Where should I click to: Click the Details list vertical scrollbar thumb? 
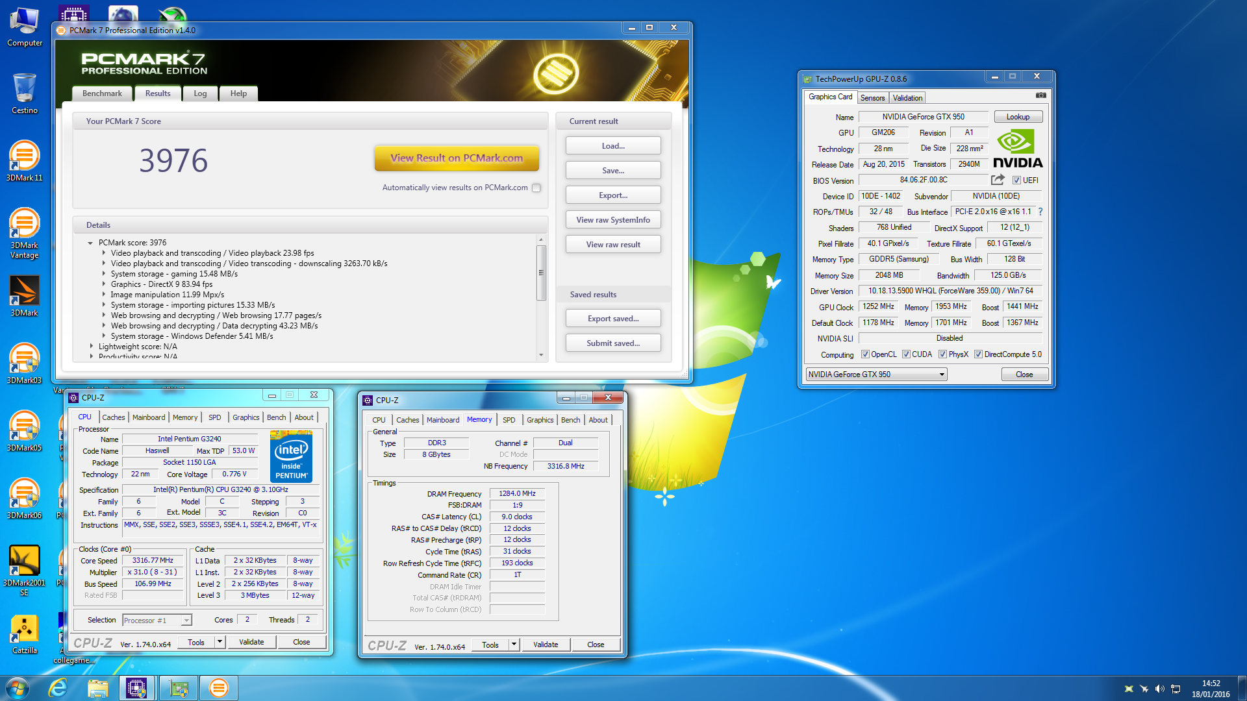(541, 273)
